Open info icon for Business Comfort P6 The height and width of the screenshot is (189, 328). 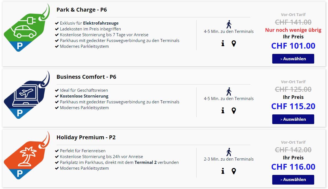pos(223,111)
